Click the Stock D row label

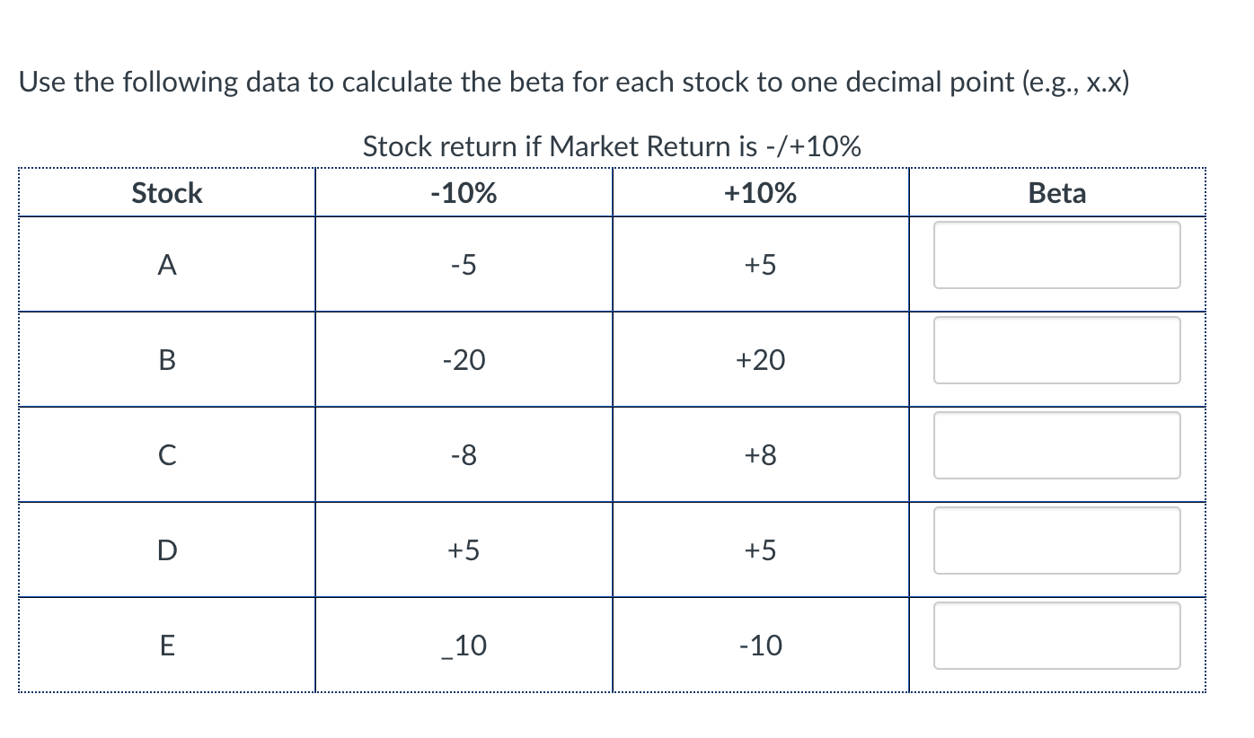[167, 550]
